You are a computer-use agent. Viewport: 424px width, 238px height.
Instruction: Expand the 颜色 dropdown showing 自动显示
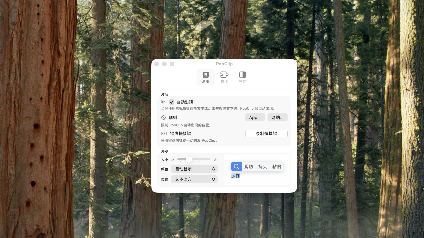point(194,169)
